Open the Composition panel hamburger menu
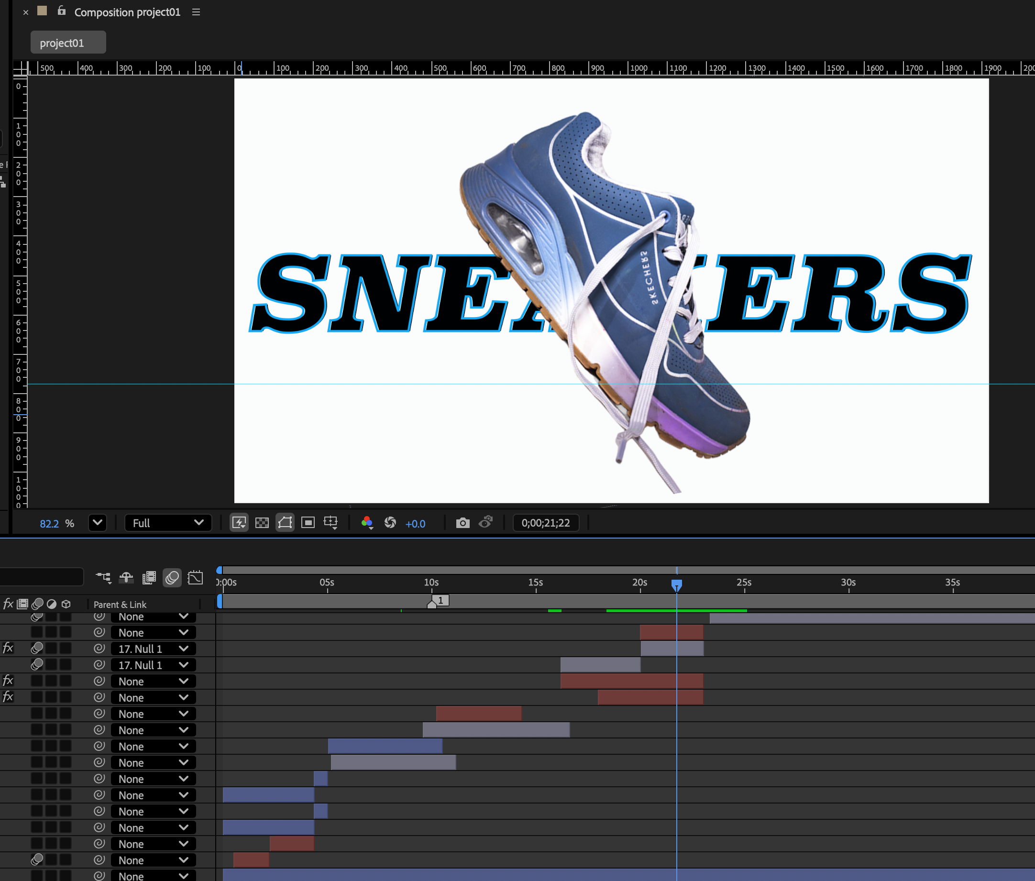This screenshot has width=1035, height=881. pyautogui.click(x=196, y=12)
